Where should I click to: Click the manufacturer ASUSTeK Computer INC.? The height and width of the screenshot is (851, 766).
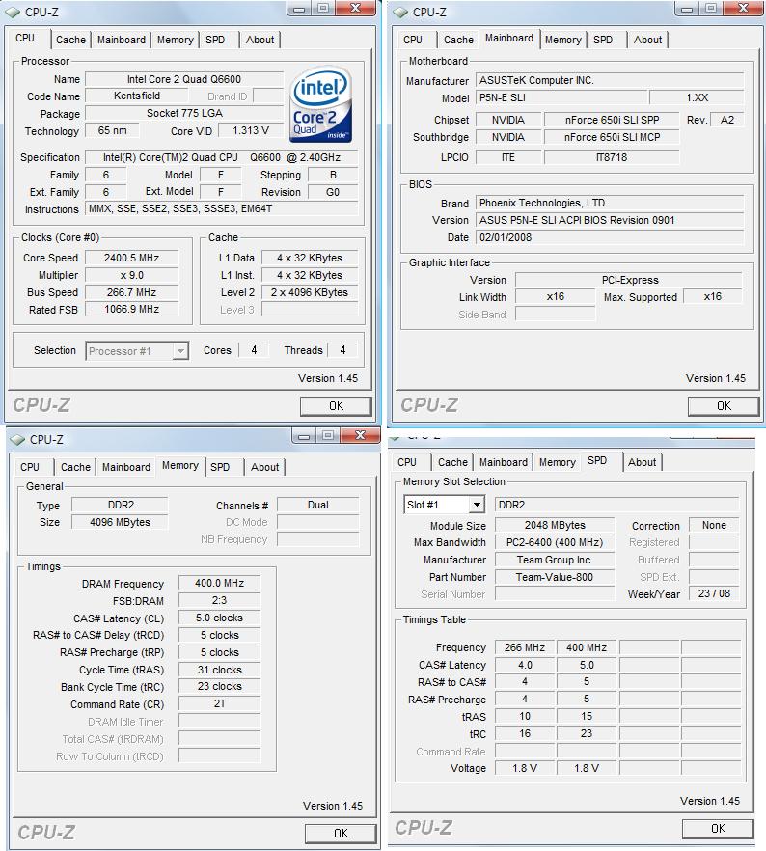(609, 80)
